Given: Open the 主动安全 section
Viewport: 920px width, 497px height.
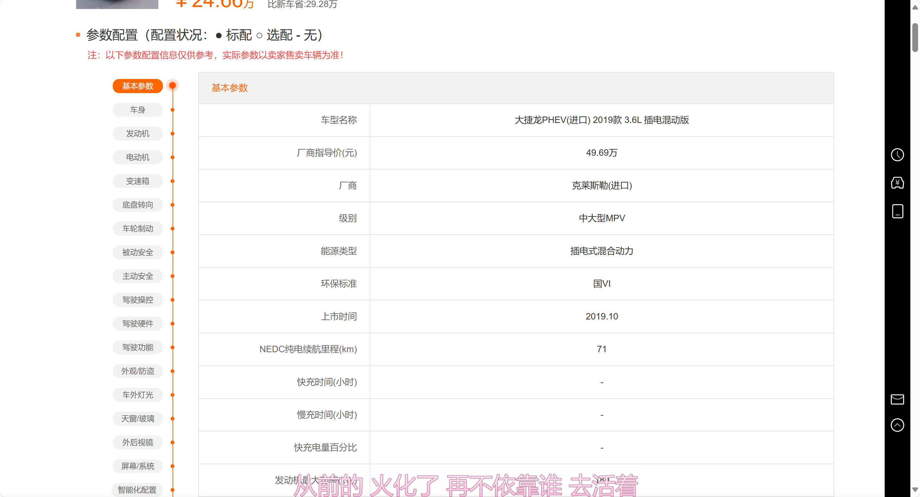Looking at the screenshot, I should pyautogui.click(x=137, y=276).
